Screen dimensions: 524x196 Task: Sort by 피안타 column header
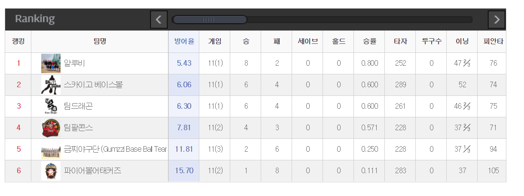point(493,42)
